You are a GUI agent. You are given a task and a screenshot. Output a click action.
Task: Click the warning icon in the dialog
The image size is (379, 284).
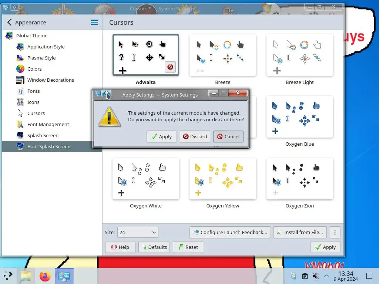click(110, 116)
